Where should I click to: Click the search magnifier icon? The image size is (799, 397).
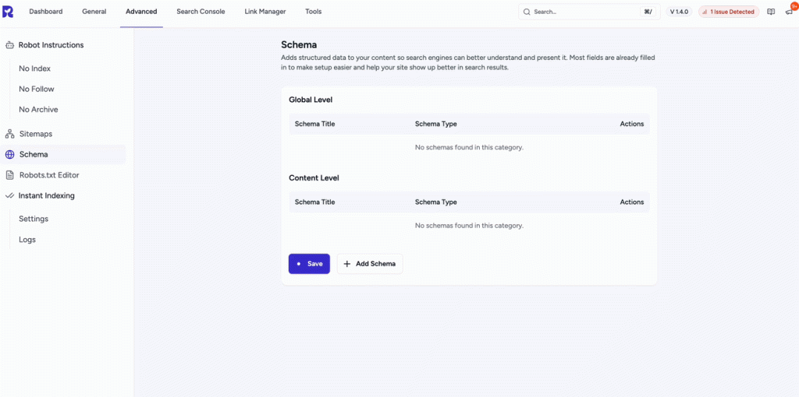click(527, 12)
